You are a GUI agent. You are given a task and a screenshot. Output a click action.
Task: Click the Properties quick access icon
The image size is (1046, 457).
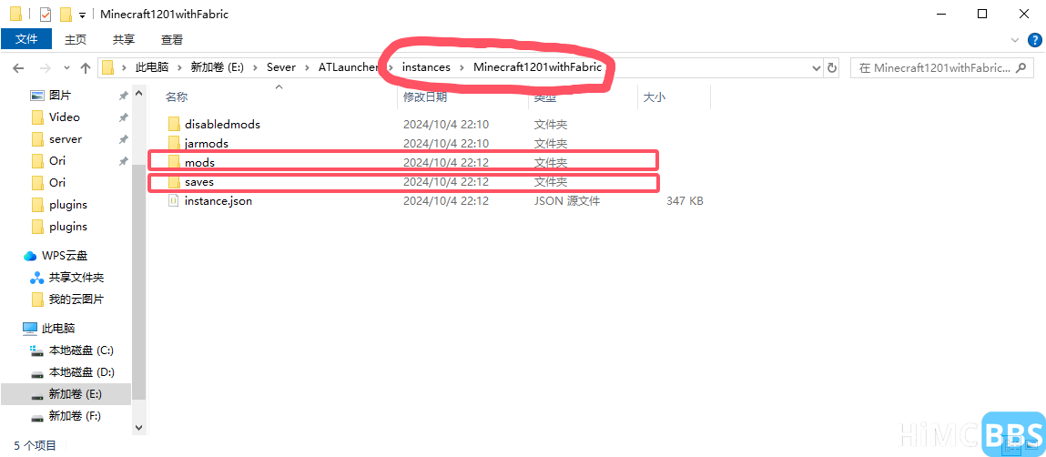click(x=46, y=15)
